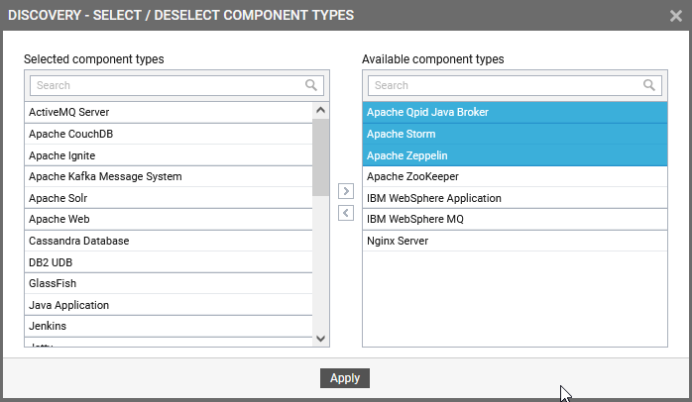The height and width of the screenshot is (402, 692).
Task: Select ActiveMQ Server in Selected list
Action: (169, 113)
